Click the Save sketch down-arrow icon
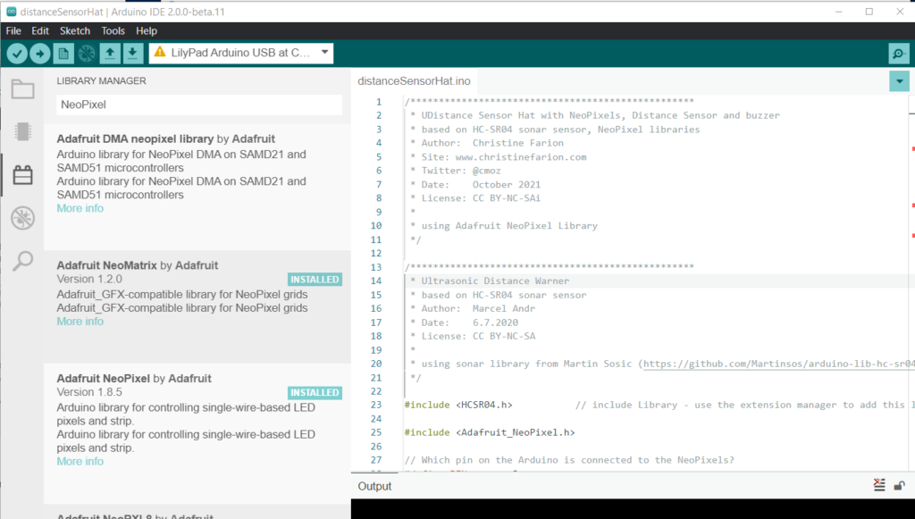The width and height of the screenshot is (915, 519). (132, 54)
